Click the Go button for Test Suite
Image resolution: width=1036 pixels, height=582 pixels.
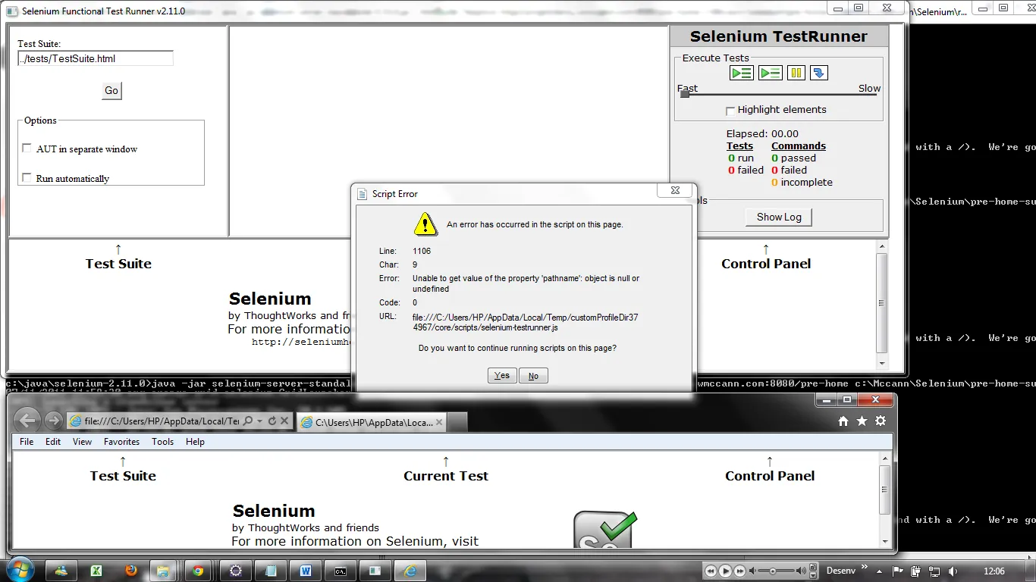[x=111, y=90]
